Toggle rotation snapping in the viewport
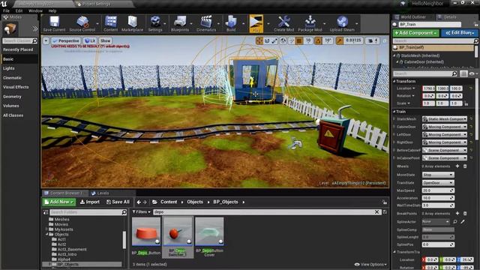The width and height of the screenshot is (480, 270). pyautogui.click(x=318, y=40)
